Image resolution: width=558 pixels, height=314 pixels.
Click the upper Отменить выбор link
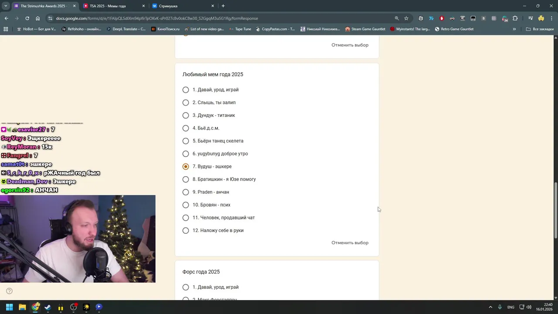click(350, 45)
